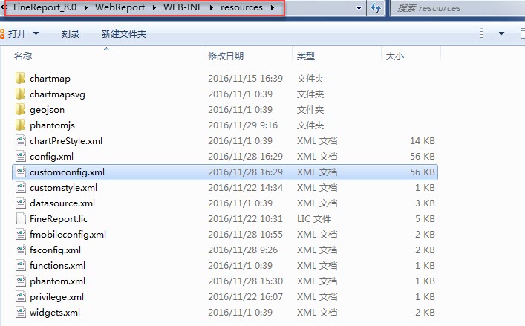The height and width of the screenshot is (326, 525).
Task: Create a folder with 新建文件夹
Action: [124, 34]
